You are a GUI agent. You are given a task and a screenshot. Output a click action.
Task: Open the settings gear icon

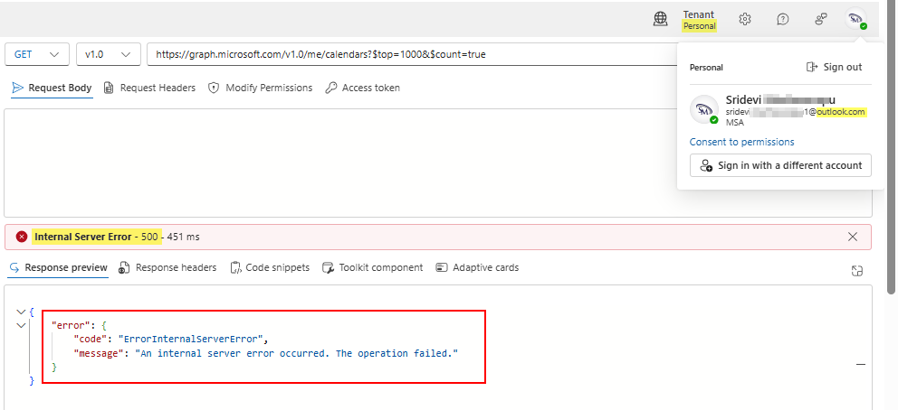(744, 19)
